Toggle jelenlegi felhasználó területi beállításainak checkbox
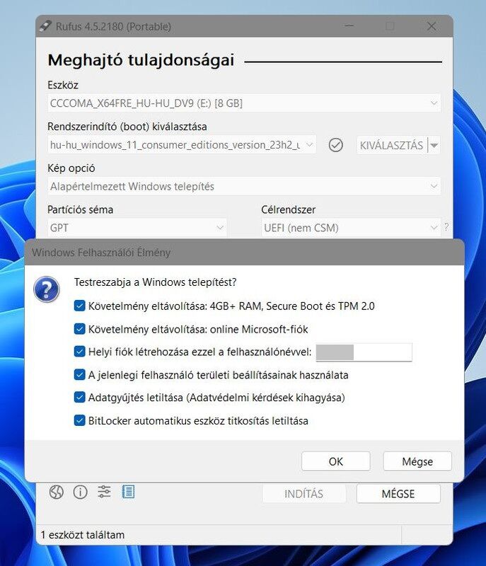Screen dimensions: 486x566 click(x=79, y=375)
